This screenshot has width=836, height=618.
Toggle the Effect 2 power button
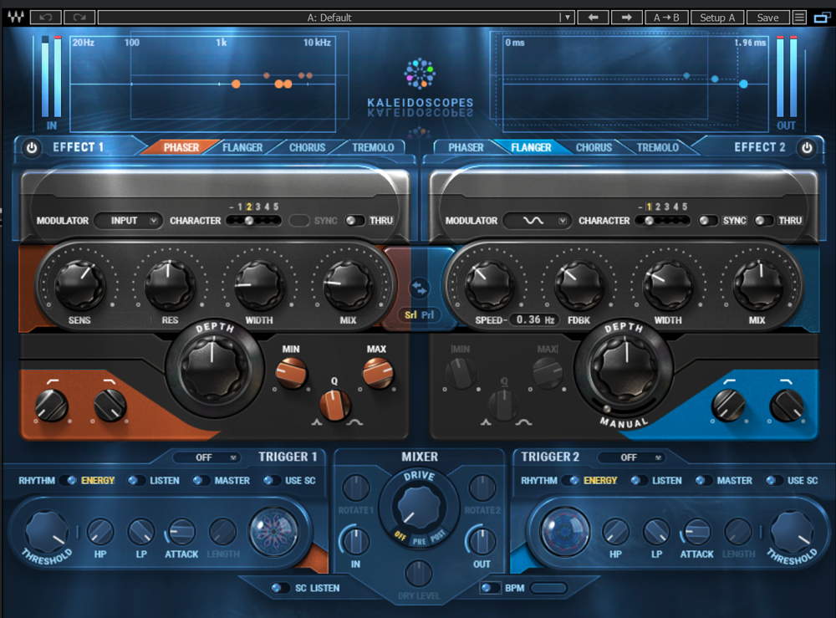pyautogui.click(x=808, y=148)
